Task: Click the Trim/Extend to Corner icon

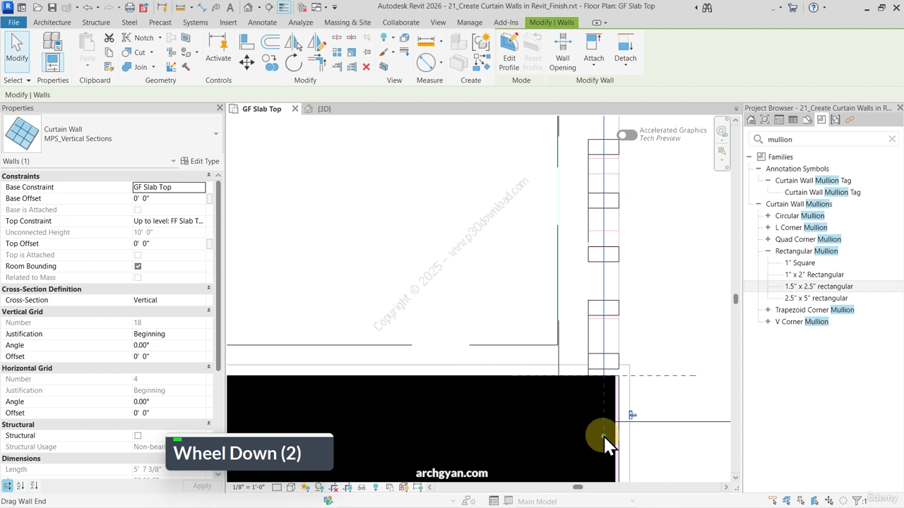Action: point(317,64)
